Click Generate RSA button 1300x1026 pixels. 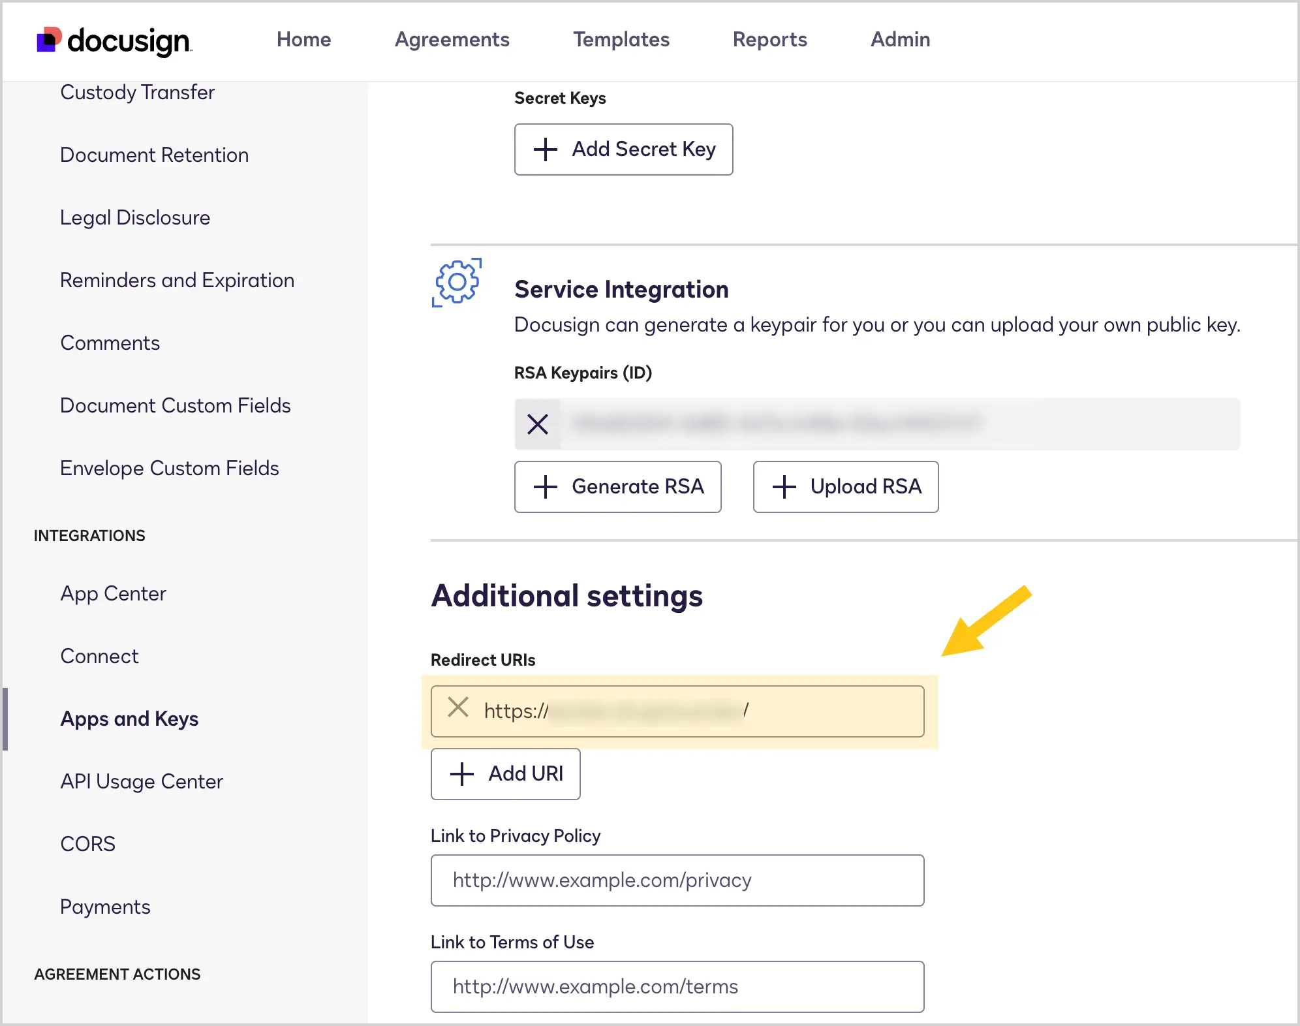[x=617, y=487]
